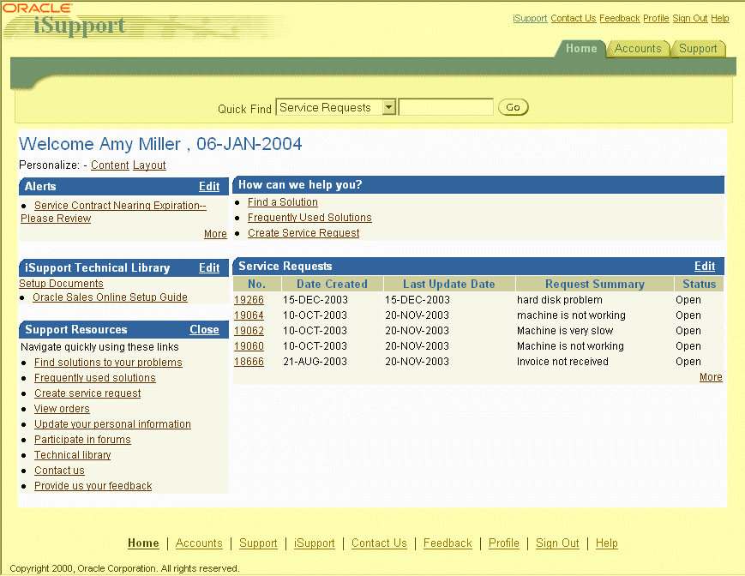Open Technical library link
This screenshot has height=576, width=745.
point(73,455)
